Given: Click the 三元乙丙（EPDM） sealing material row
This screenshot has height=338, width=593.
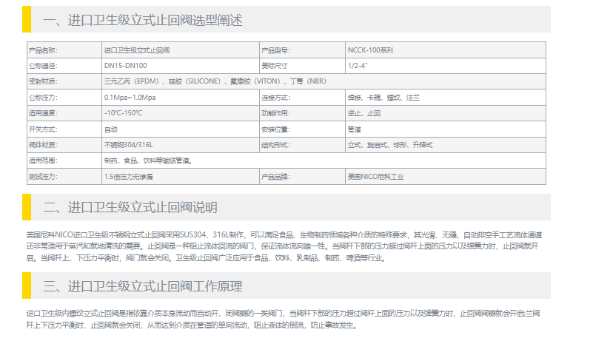Looking at the screenshot, I should (x=215, y=81).
